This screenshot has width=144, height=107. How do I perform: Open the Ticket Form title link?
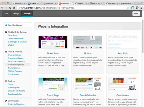pyautogui.click(x=53, y=53)
